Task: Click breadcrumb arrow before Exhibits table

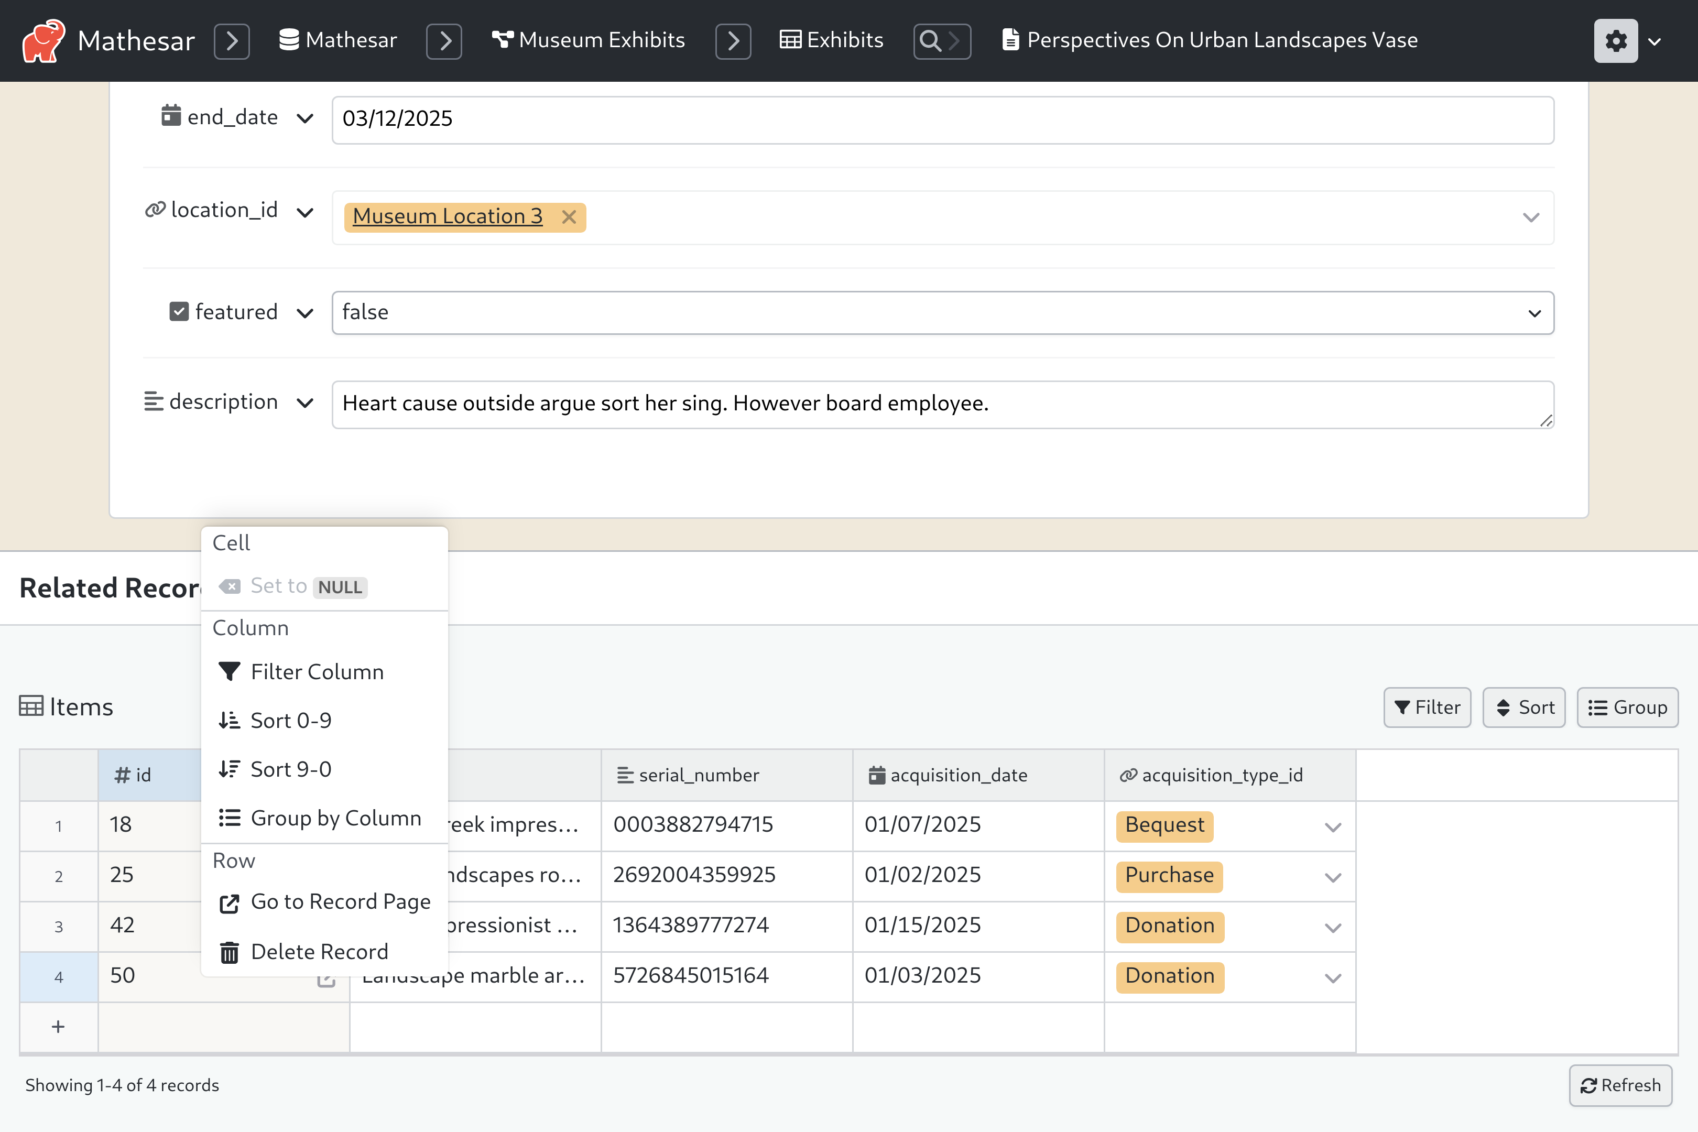Action: pyautogui.click(x=733, y=40)
